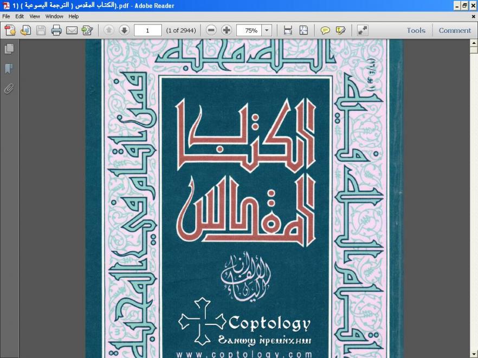This screenshot has width=478, height=358.
Task: Click the 'www.coptology.com' text on the cover
Action: click(x=244, y=354)
